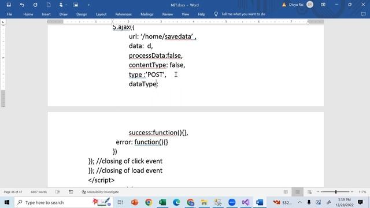Click the macro recording icon in status bar
Image resolution: width=370 pixels, height=208 pixels.
tap(71, 192)
